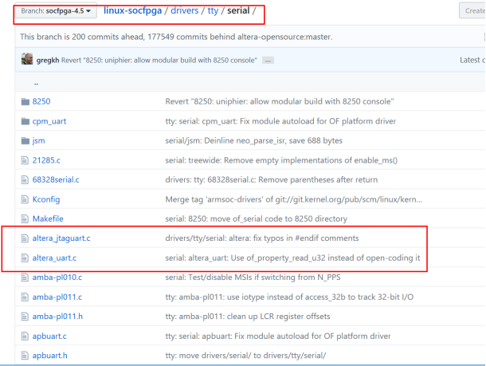Image resolution: width=486 pixels, height=366 pixels.
Task: Open Remove empty implementations of enable_ms commit
Action: (281, 160)
